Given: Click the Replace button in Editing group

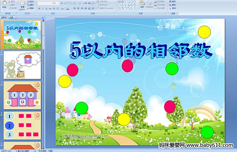Looking at the screenshot, I should click(173, 5).
